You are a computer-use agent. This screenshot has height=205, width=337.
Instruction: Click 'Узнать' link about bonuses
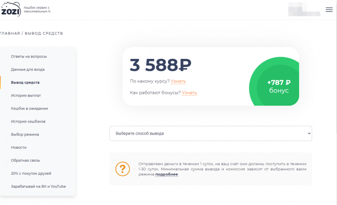click(x=189, y=93)
